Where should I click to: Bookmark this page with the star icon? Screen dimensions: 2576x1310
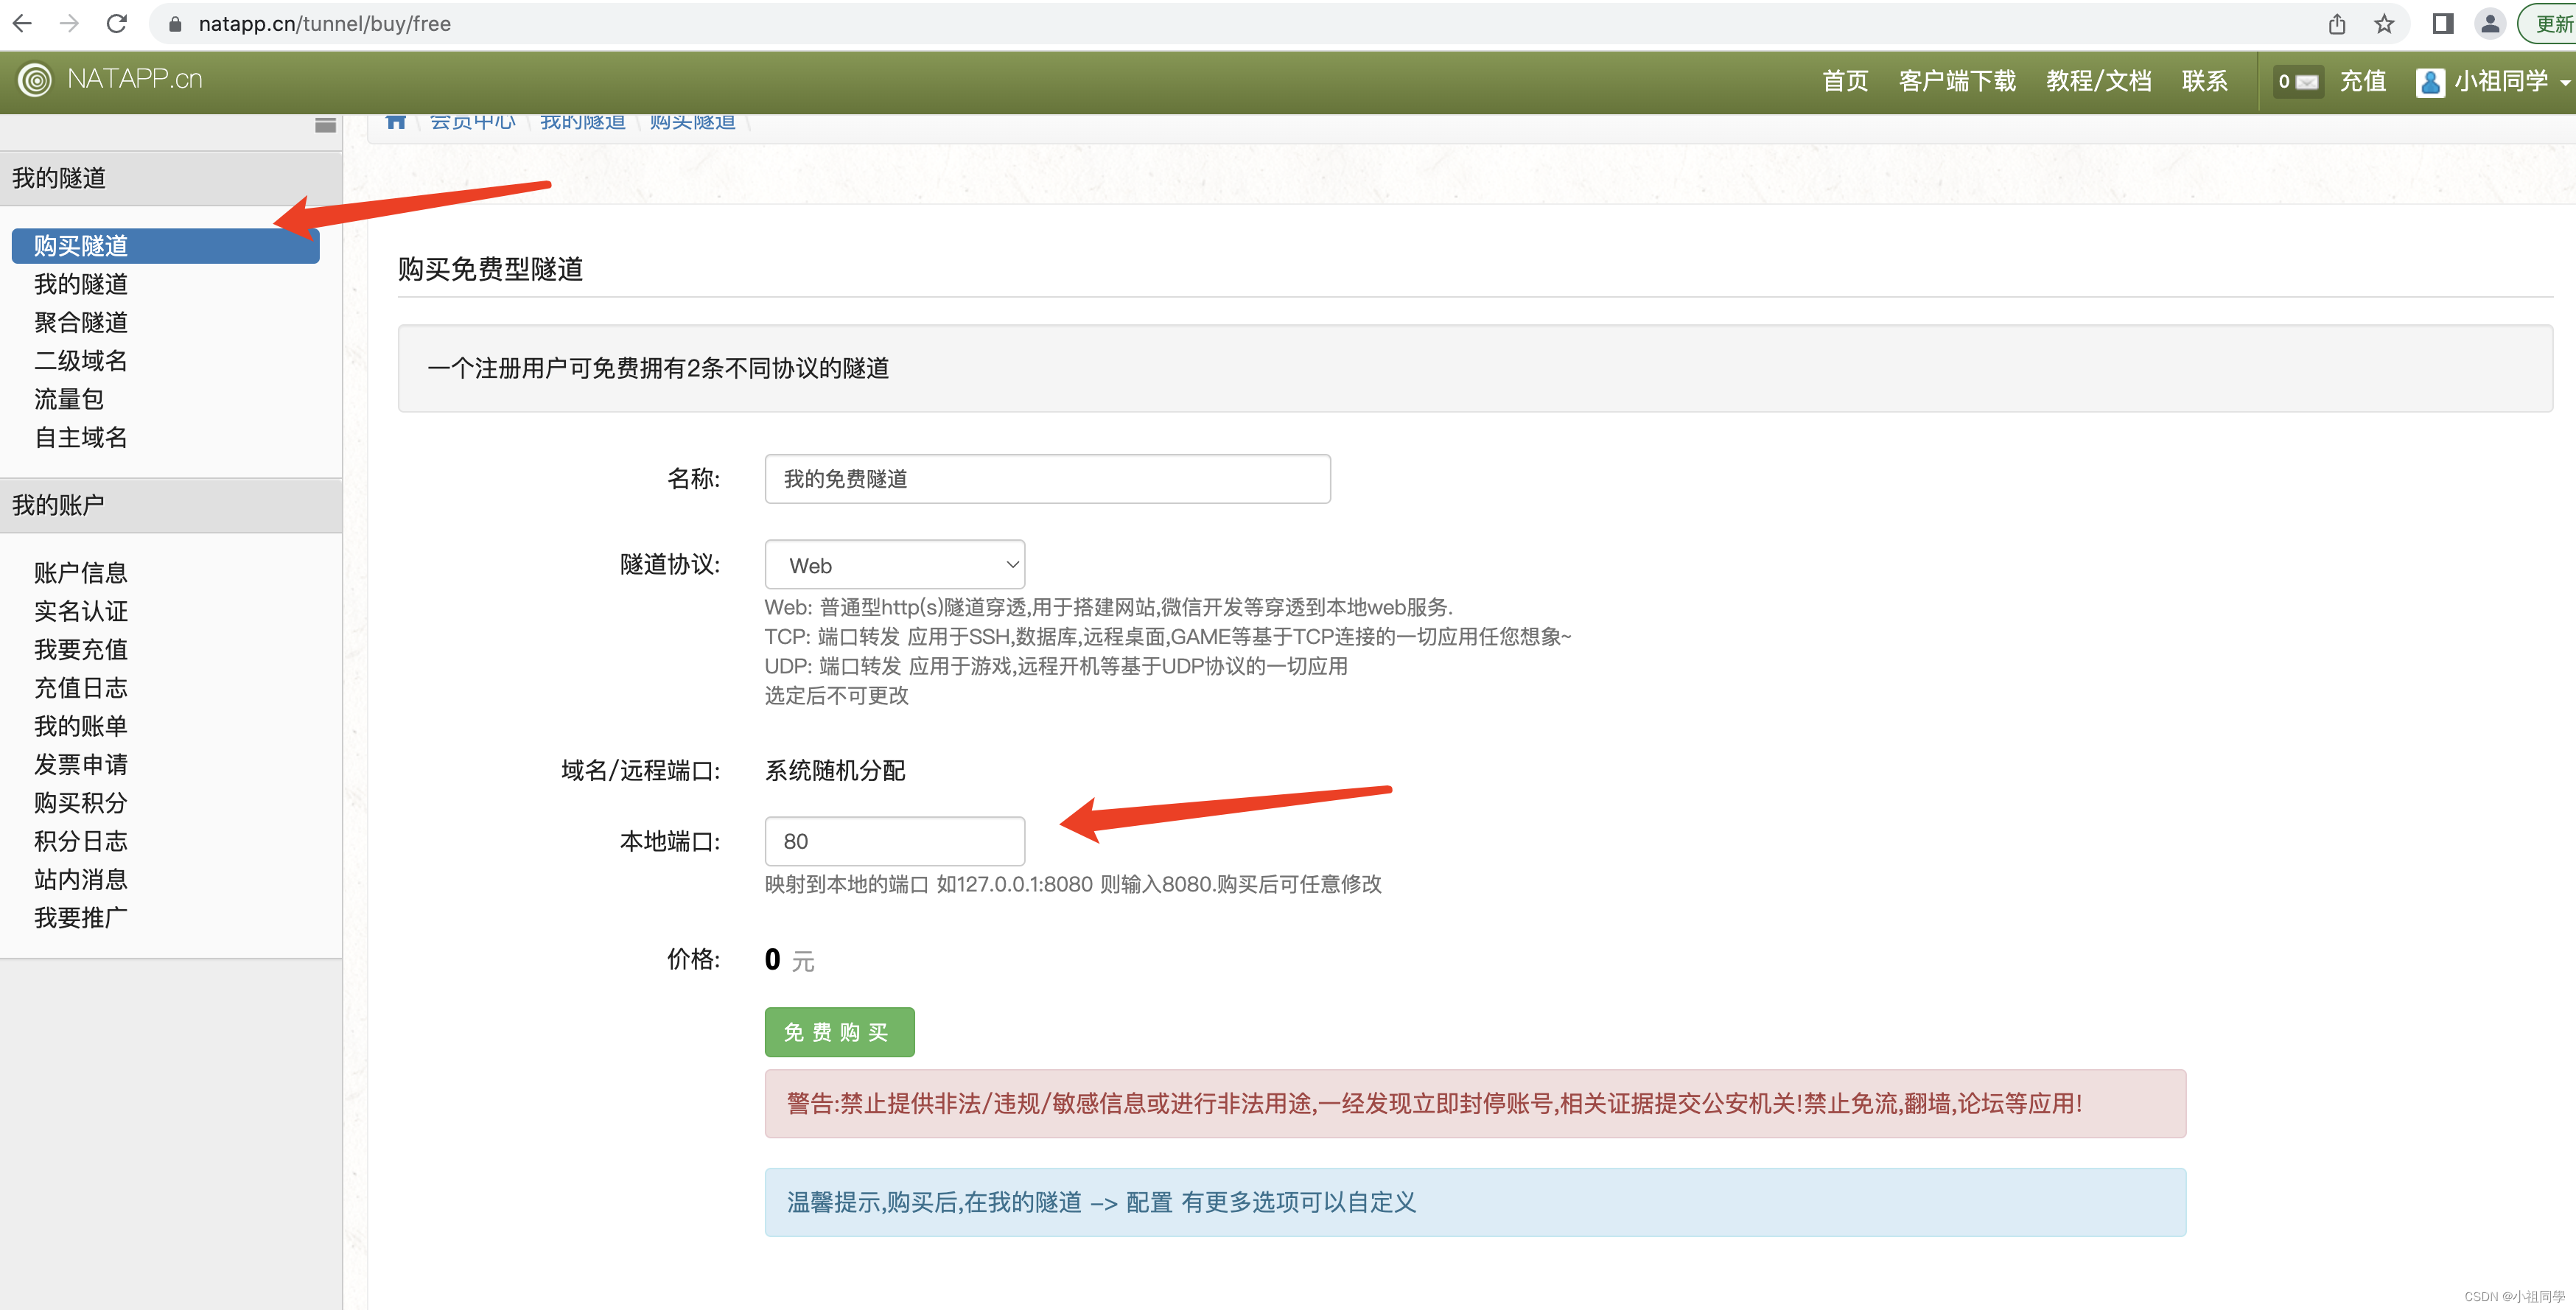[2384, 24]
